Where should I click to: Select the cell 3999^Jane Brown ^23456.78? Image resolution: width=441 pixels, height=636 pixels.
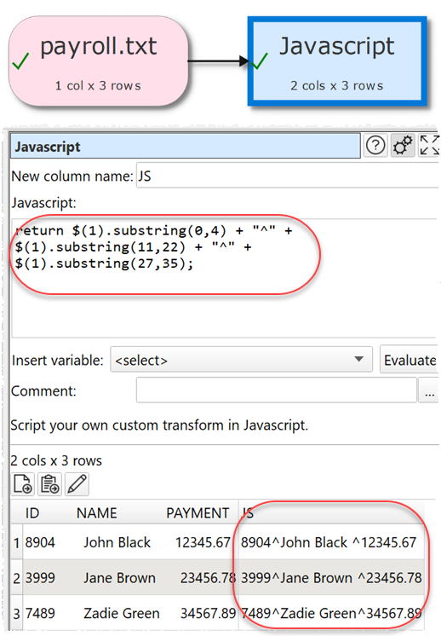tap(331, 577)
